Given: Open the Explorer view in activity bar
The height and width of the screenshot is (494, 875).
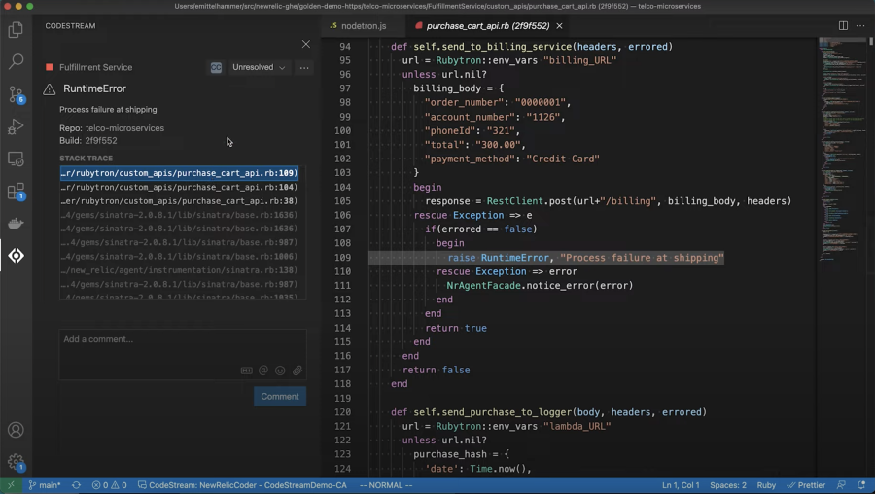Looking at the screenshot, I should point(16,29).
